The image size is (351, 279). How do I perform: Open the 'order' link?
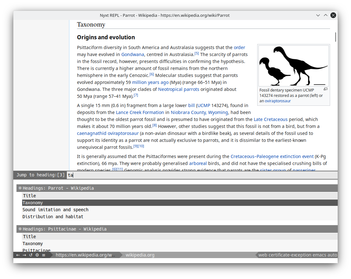[239, 48]
